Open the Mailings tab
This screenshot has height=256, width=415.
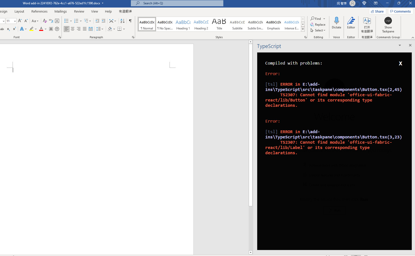click(60, 11)
